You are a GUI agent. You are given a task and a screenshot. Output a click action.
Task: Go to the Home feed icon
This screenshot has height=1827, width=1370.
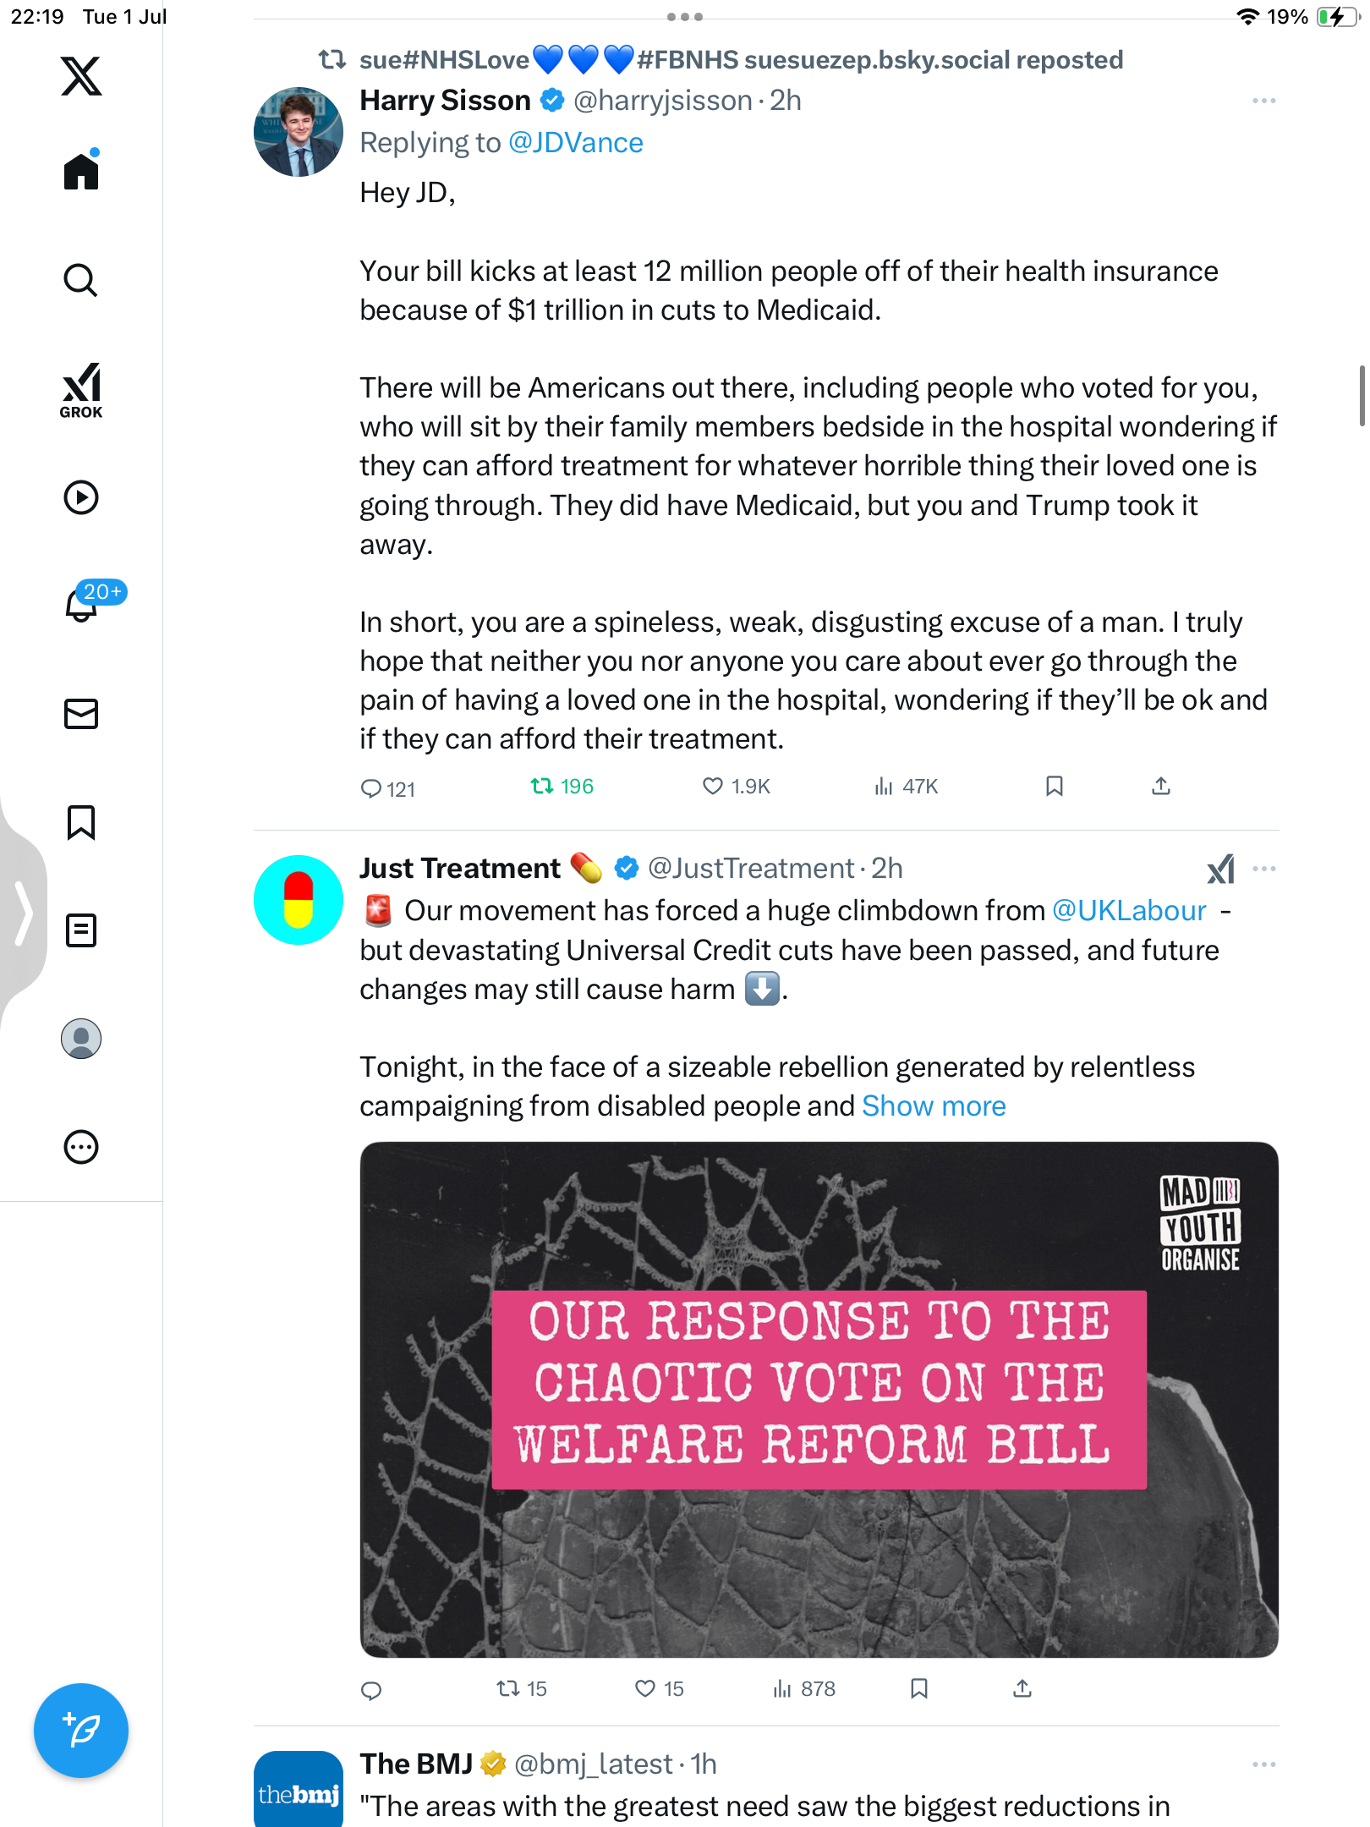coord(81,171)
